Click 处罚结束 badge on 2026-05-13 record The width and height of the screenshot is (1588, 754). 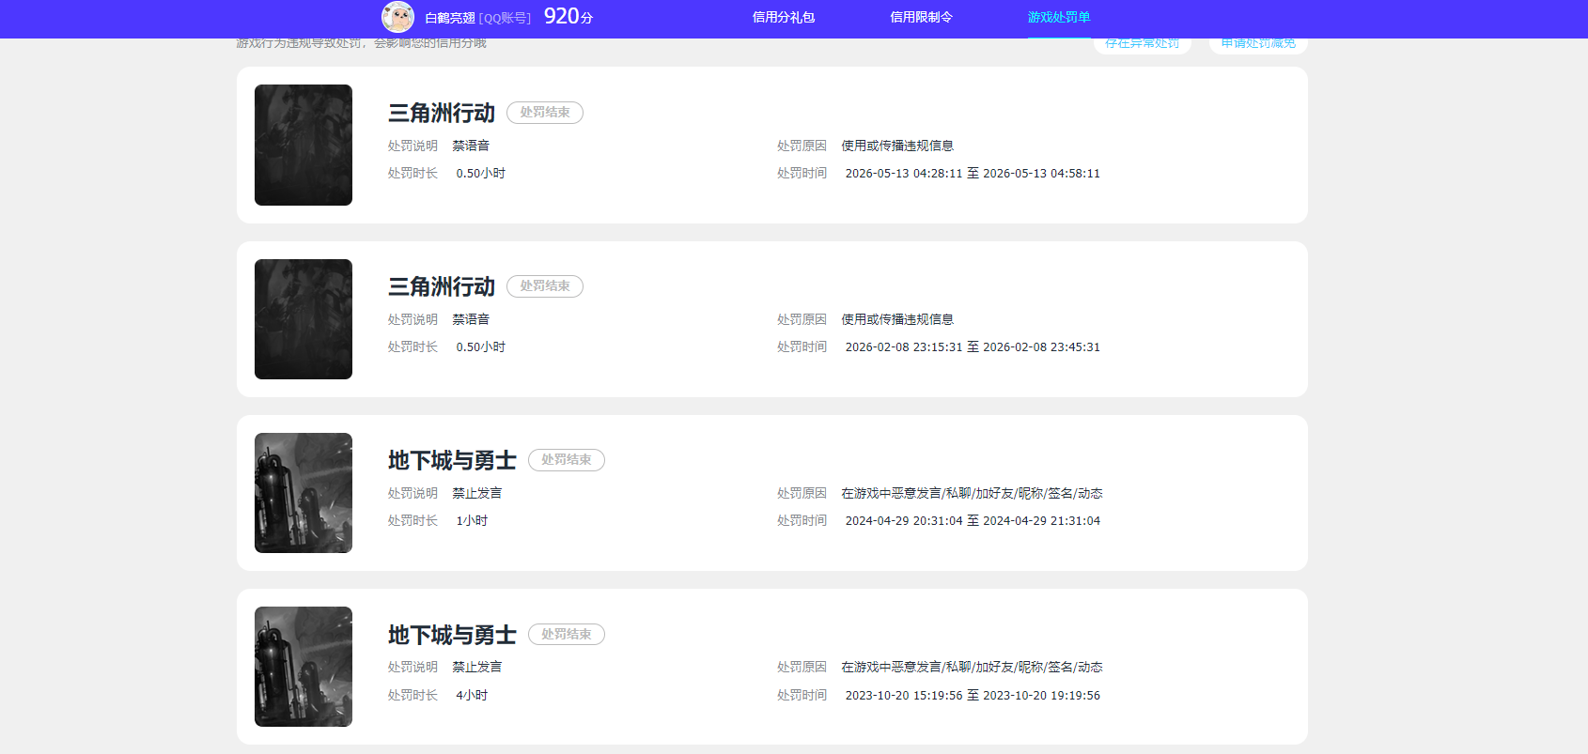pyautogui.click(x=545, y=113)
